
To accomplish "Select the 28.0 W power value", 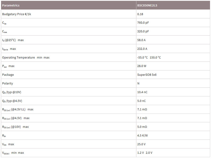I will coord(142,66).
